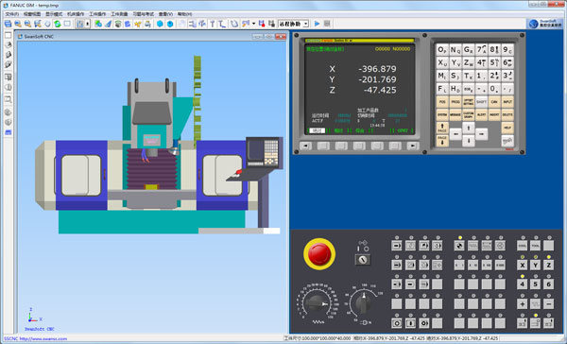Click the feed hold button in bottom row
The width and height of the screenshot is (567, 344).
pyautogui.click(x=397, y=323)
